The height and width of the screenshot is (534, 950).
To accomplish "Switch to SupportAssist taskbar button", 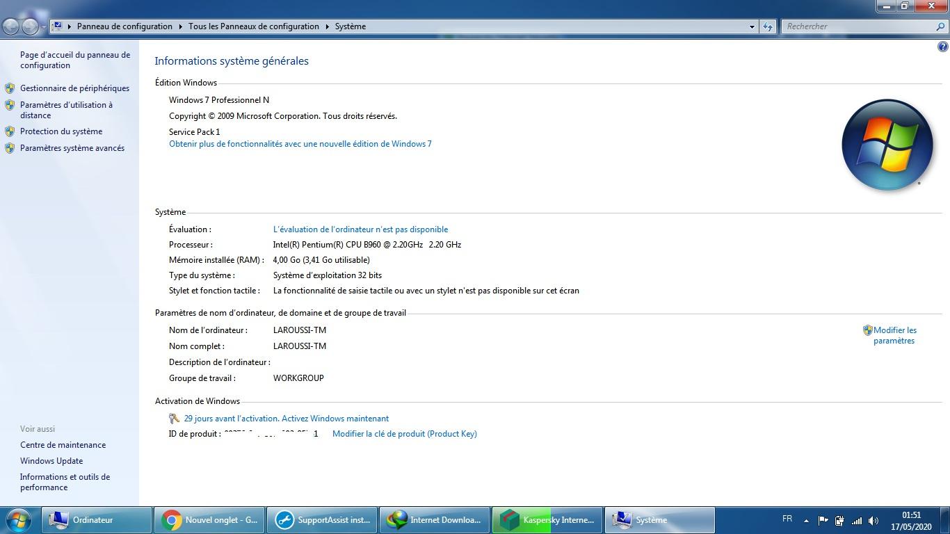I will [322, 519].
